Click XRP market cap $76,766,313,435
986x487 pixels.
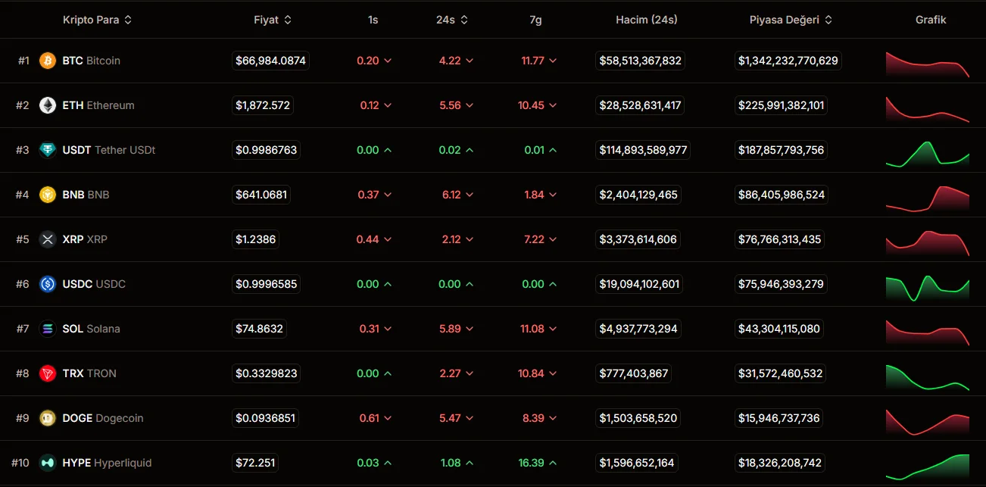pyautogui.click(x=780, y=239)
